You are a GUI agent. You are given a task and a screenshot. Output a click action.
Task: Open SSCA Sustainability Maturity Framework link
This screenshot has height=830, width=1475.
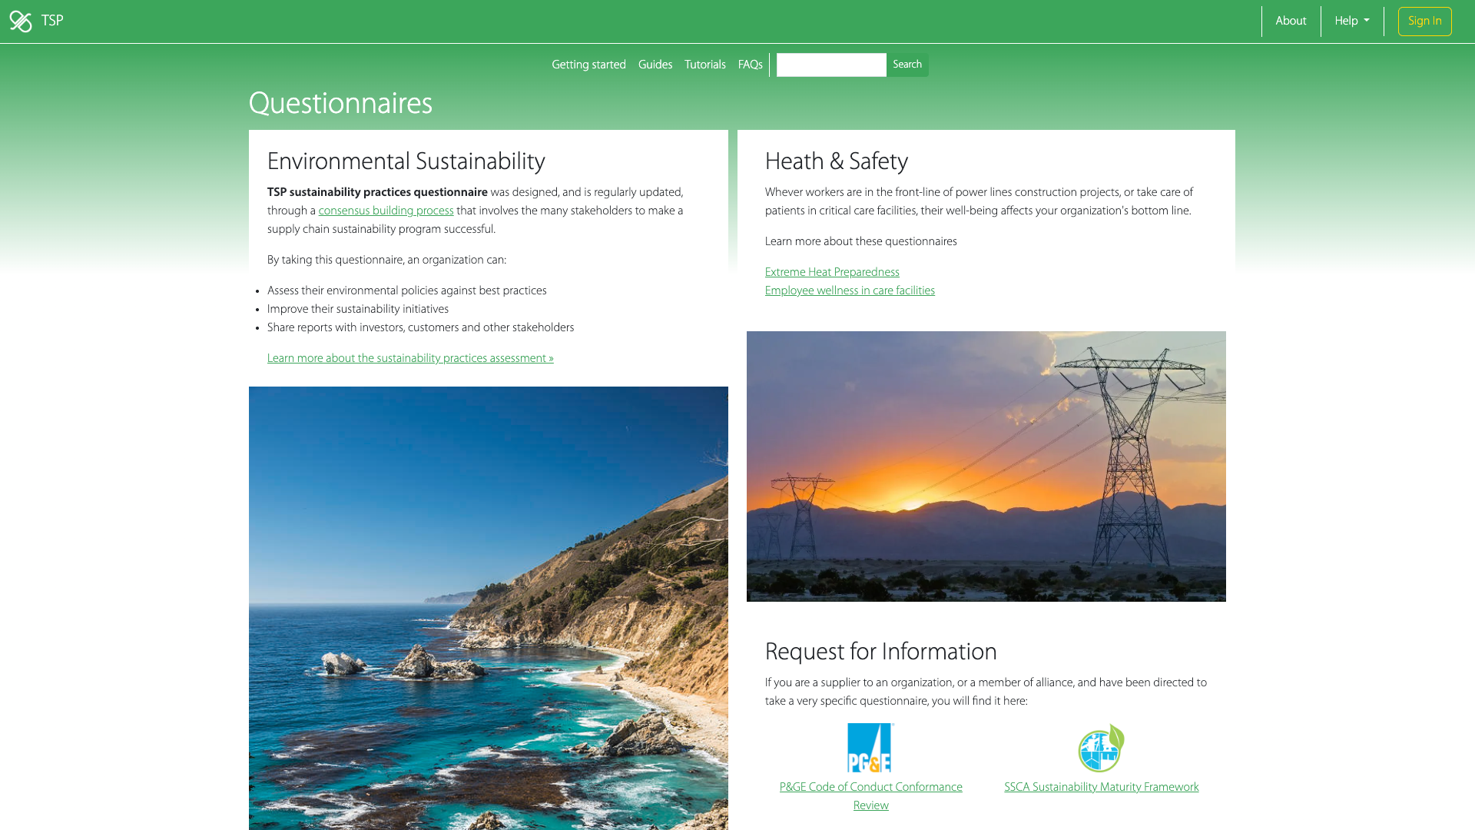coord(1101,788)
